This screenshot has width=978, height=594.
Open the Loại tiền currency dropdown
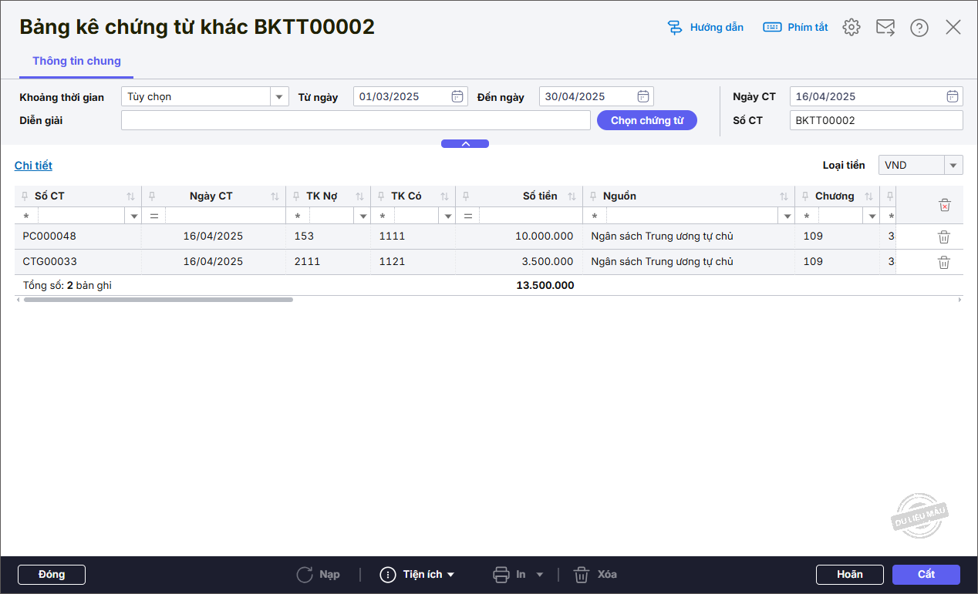coord(953,165)
